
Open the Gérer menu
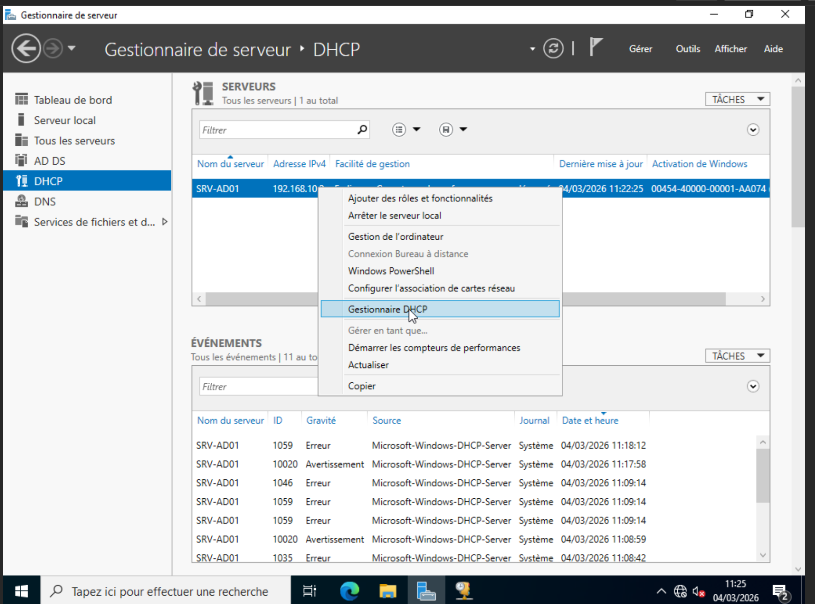[x=640, y=49]
